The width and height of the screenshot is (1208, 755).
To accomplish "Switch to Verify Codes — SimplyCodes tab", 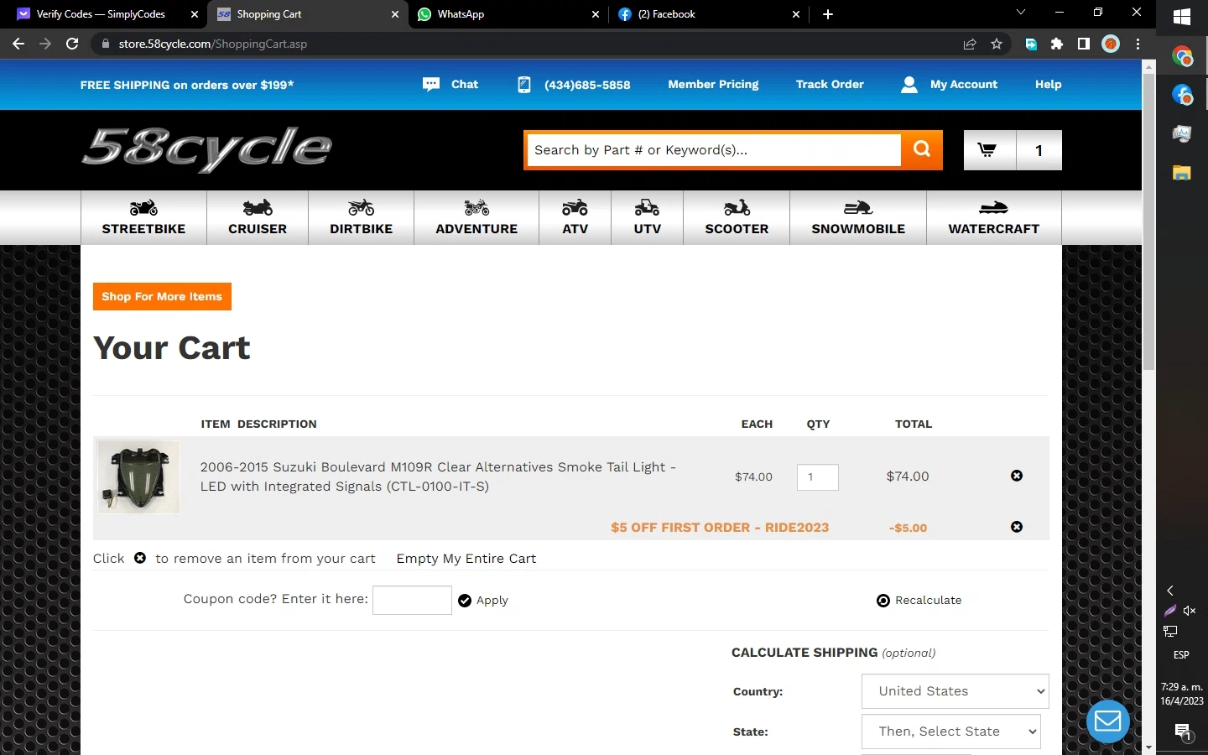I will [x=101, y=14].
